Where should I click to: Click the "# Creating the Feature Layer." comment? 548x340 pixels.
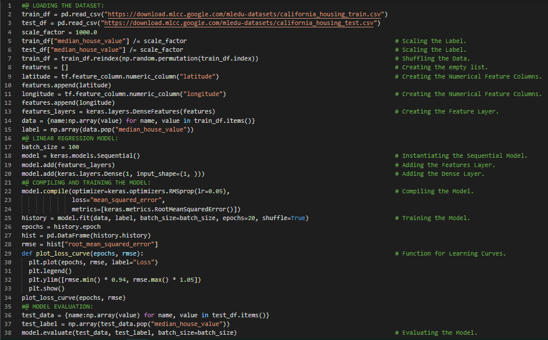coord(447,112)
